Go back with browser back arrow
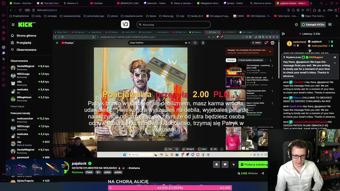This screenshot has width=340, height=191. click(x=11, y=10)
